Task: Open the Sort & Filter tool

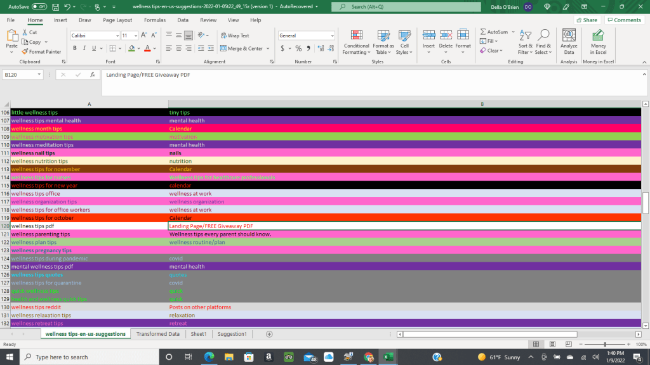Action: click(x=525, y=42)
